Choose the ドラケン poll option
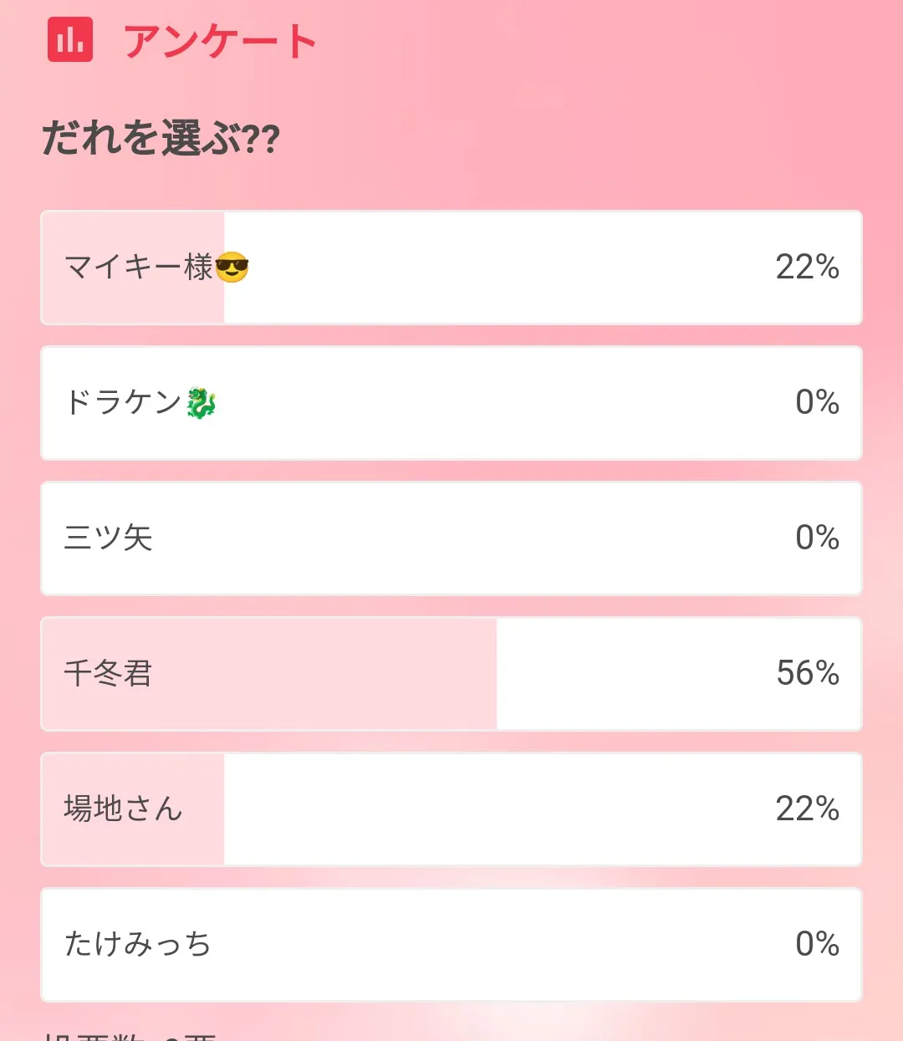Screen dimensions: 903x1041 [451, 403]
